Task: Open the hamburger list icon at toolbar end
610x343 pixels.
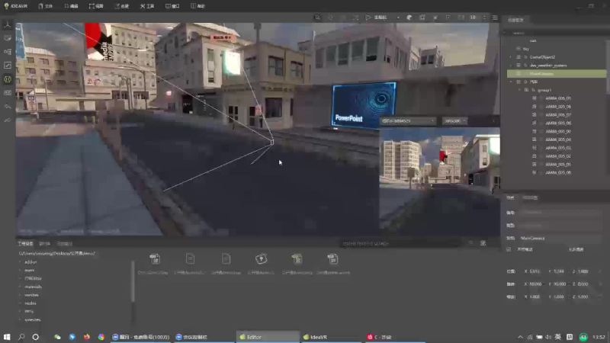Action: pyautogui.click(x=495, y=18)
